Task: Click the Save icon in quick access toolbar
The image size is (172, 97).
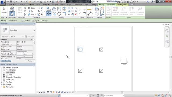Action: (x=11, y=2)
